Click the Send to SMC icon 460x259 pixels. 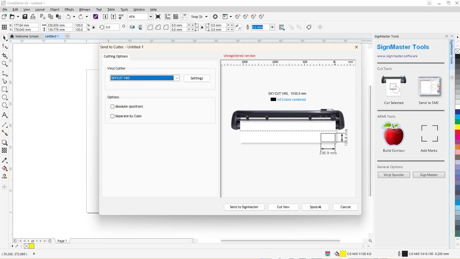click(x=429, y=86)
